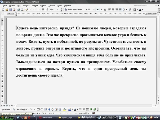160x120 pixels.
Task: Insert WordArt from drawing toolbar
Action: [x=49, y=109]
